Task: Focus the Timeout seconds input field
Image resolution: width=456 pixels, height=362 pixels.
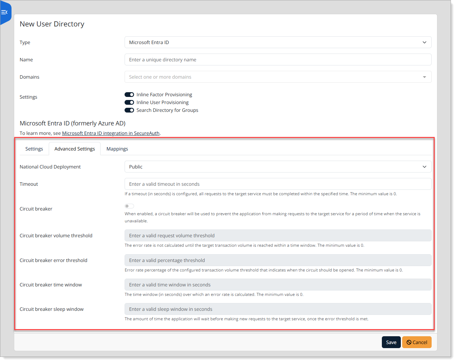Action: pyautogui.click(x=278, y=184)
